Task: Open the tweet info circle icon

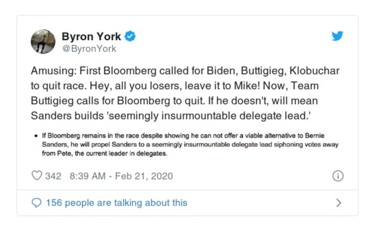Action: coord(337,176)
